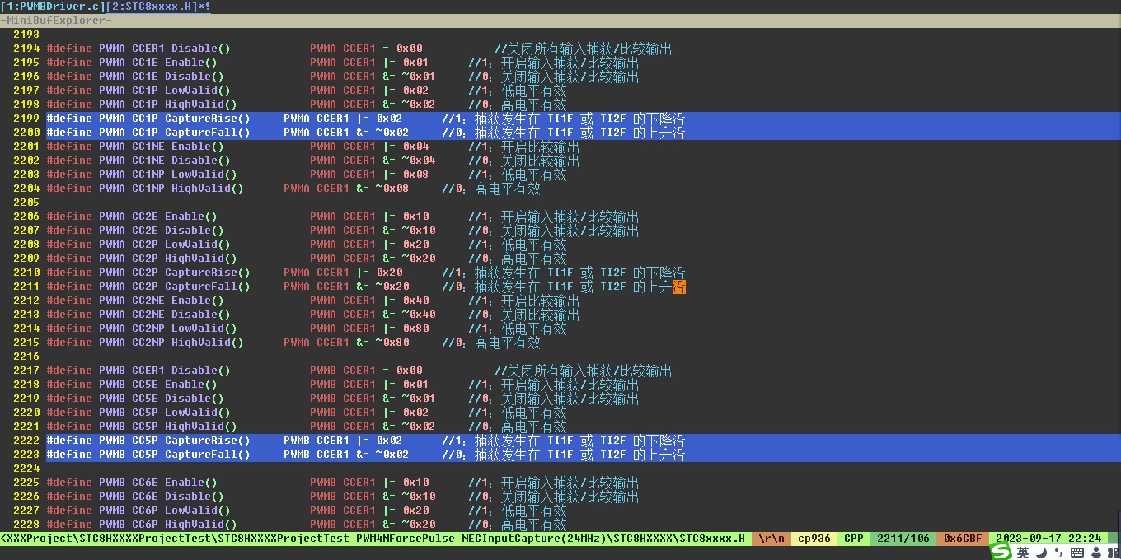The width and height of the screenshot is (1121, 560).
Task: Place cursor on PWMA_CC1P_HighValid() macro name
Action: 168,105
